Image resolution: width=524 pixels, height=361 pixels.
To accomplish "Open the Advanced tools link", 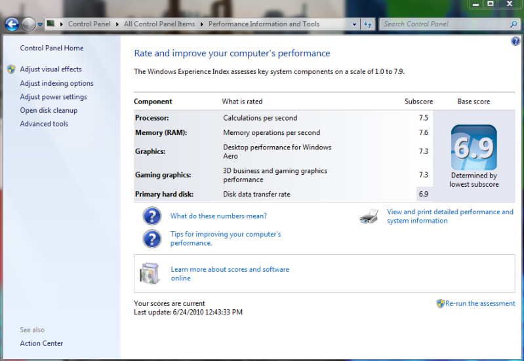I will tap(44, 124).
